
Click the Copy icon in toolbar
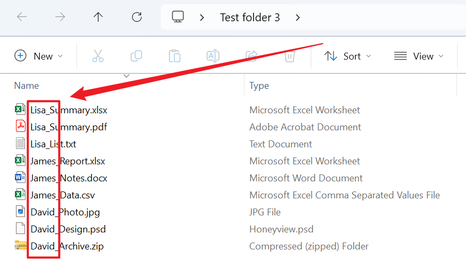point(136,56)
